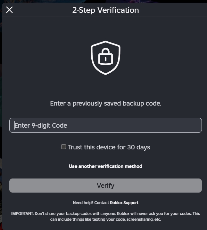Click the "2-Step Verification" title text
The width and height of the screenshot is (207, 230).
[x=105, y=10]
